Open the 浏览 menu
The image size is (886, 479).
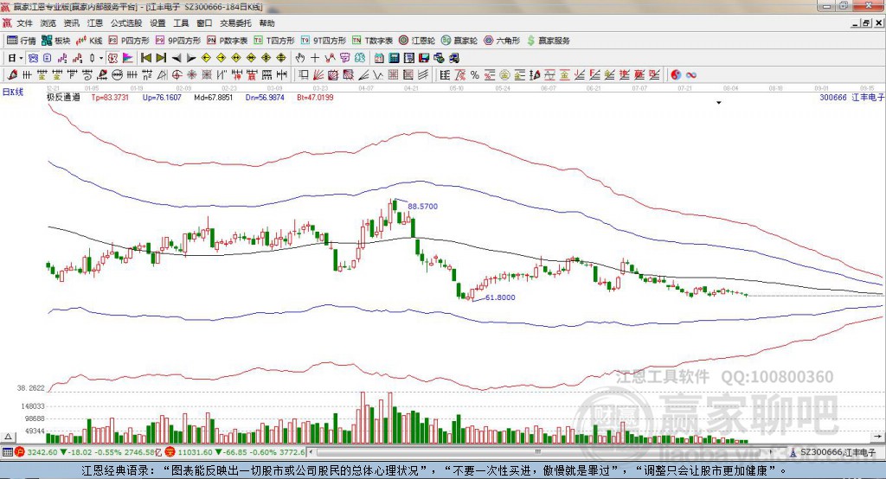pos(48,23)
